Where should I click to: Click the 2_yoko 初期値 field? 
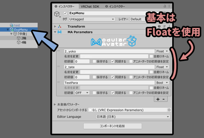pyautogui.click(x=82, y=61)
